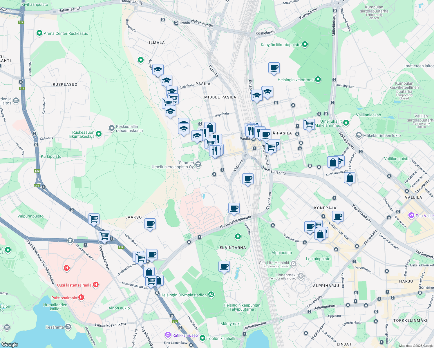This screenshot has height=348, width=434.
Task: Select the café cup icon in Konepaja
Action: click(x=338, y=216)
